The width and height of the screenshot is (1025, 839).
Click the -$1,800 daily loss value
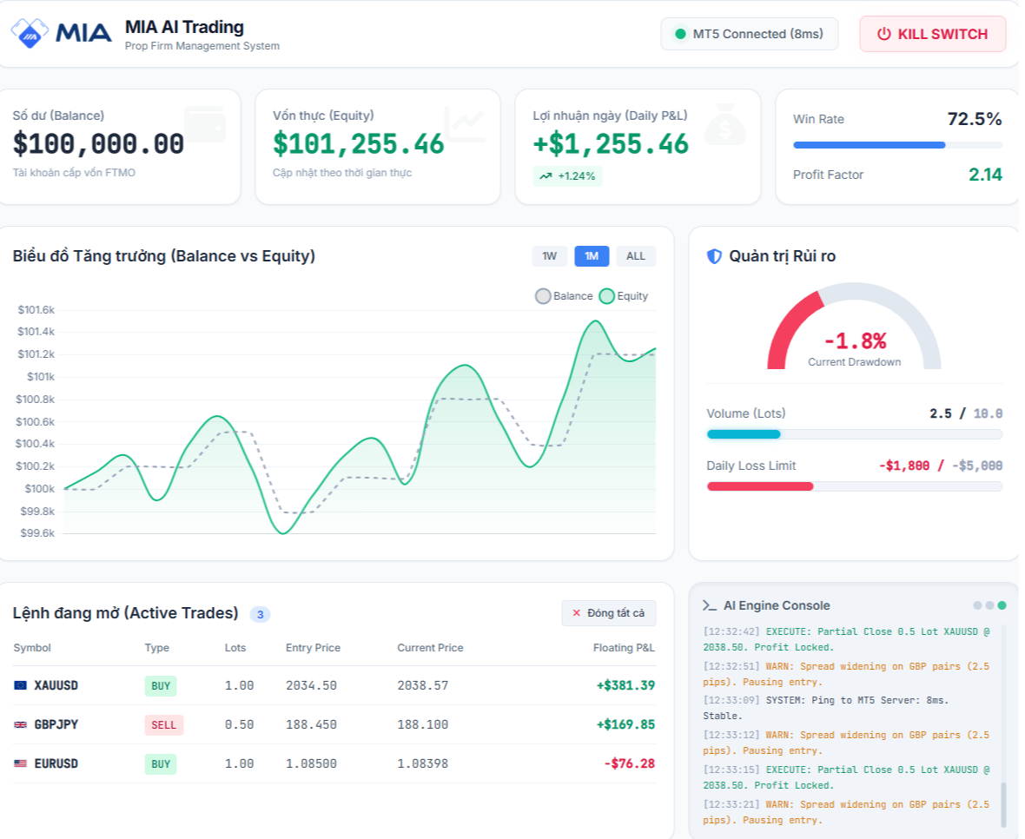[x=904, y=466]
